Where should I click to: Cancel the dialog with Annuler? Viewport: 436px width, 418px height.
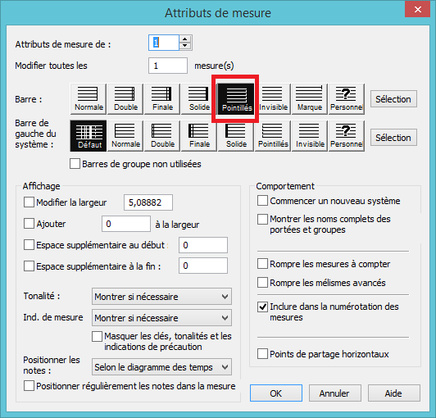click(x=334, y=393)
